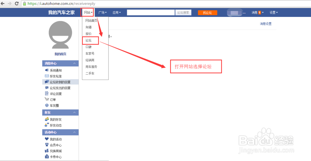This screenshot has width=311, height=161.
Task: Open 好友动态 in the sidebar
Action: pos(56,125)
